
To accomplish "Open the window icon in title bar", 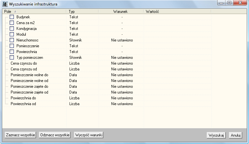I will pyautogui.click(x=5, y=4).
